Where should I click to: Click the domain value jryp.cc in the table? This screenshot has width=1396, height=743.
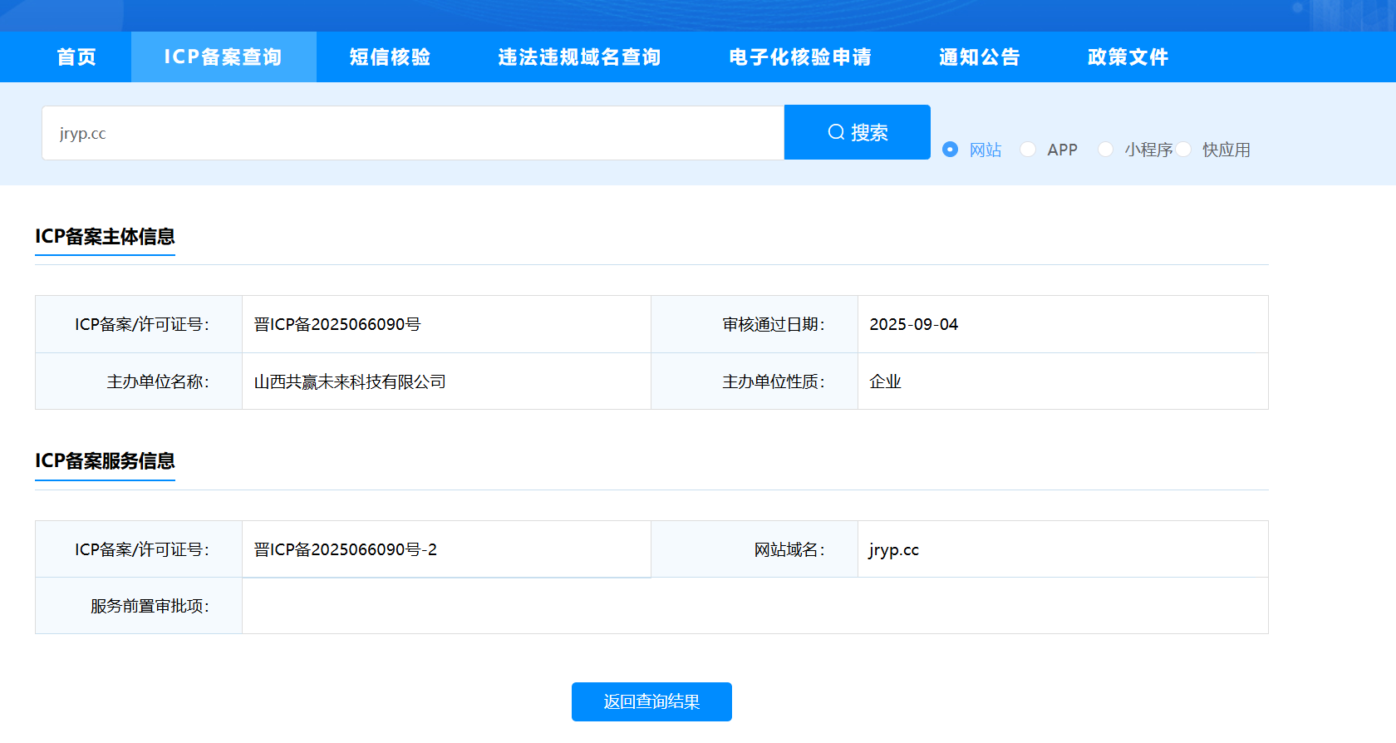pos(893,550)
